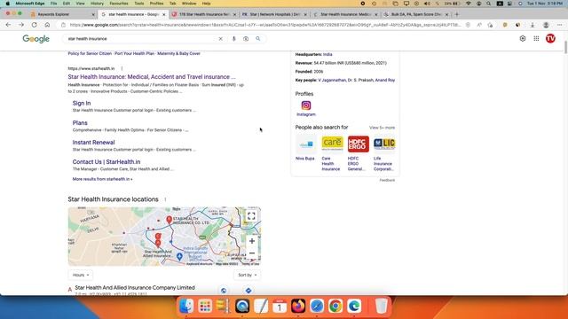Image resolution: width=568 pixels, height=319 pixels.
Task: Open the Google apps grid
Action: coord(536,38)
